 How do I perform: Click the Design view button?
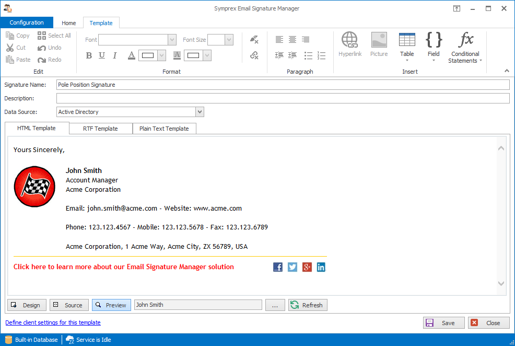click(x=27, y=305)
